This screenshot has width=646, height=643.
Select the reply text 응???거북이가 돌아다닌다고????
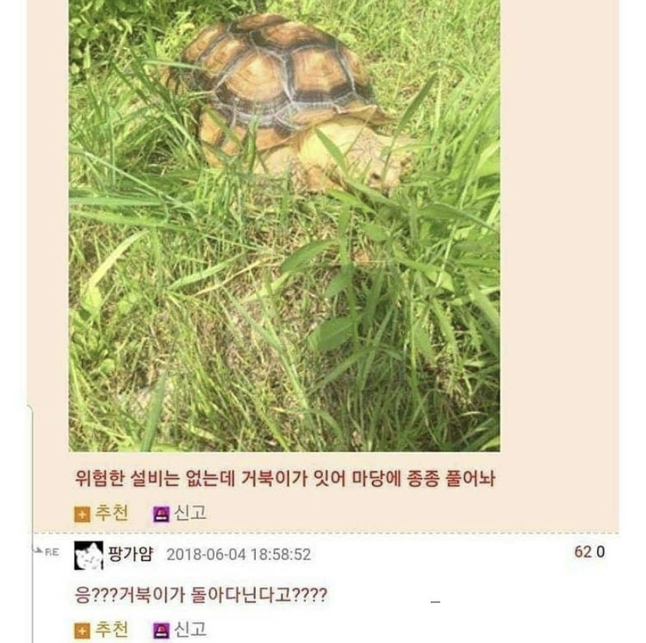point(201,595)
